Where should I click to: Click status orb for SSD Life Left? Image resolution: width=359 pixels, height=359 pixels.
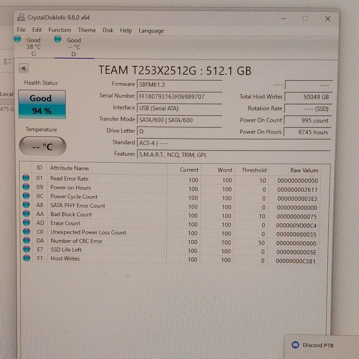coord(27,249)
